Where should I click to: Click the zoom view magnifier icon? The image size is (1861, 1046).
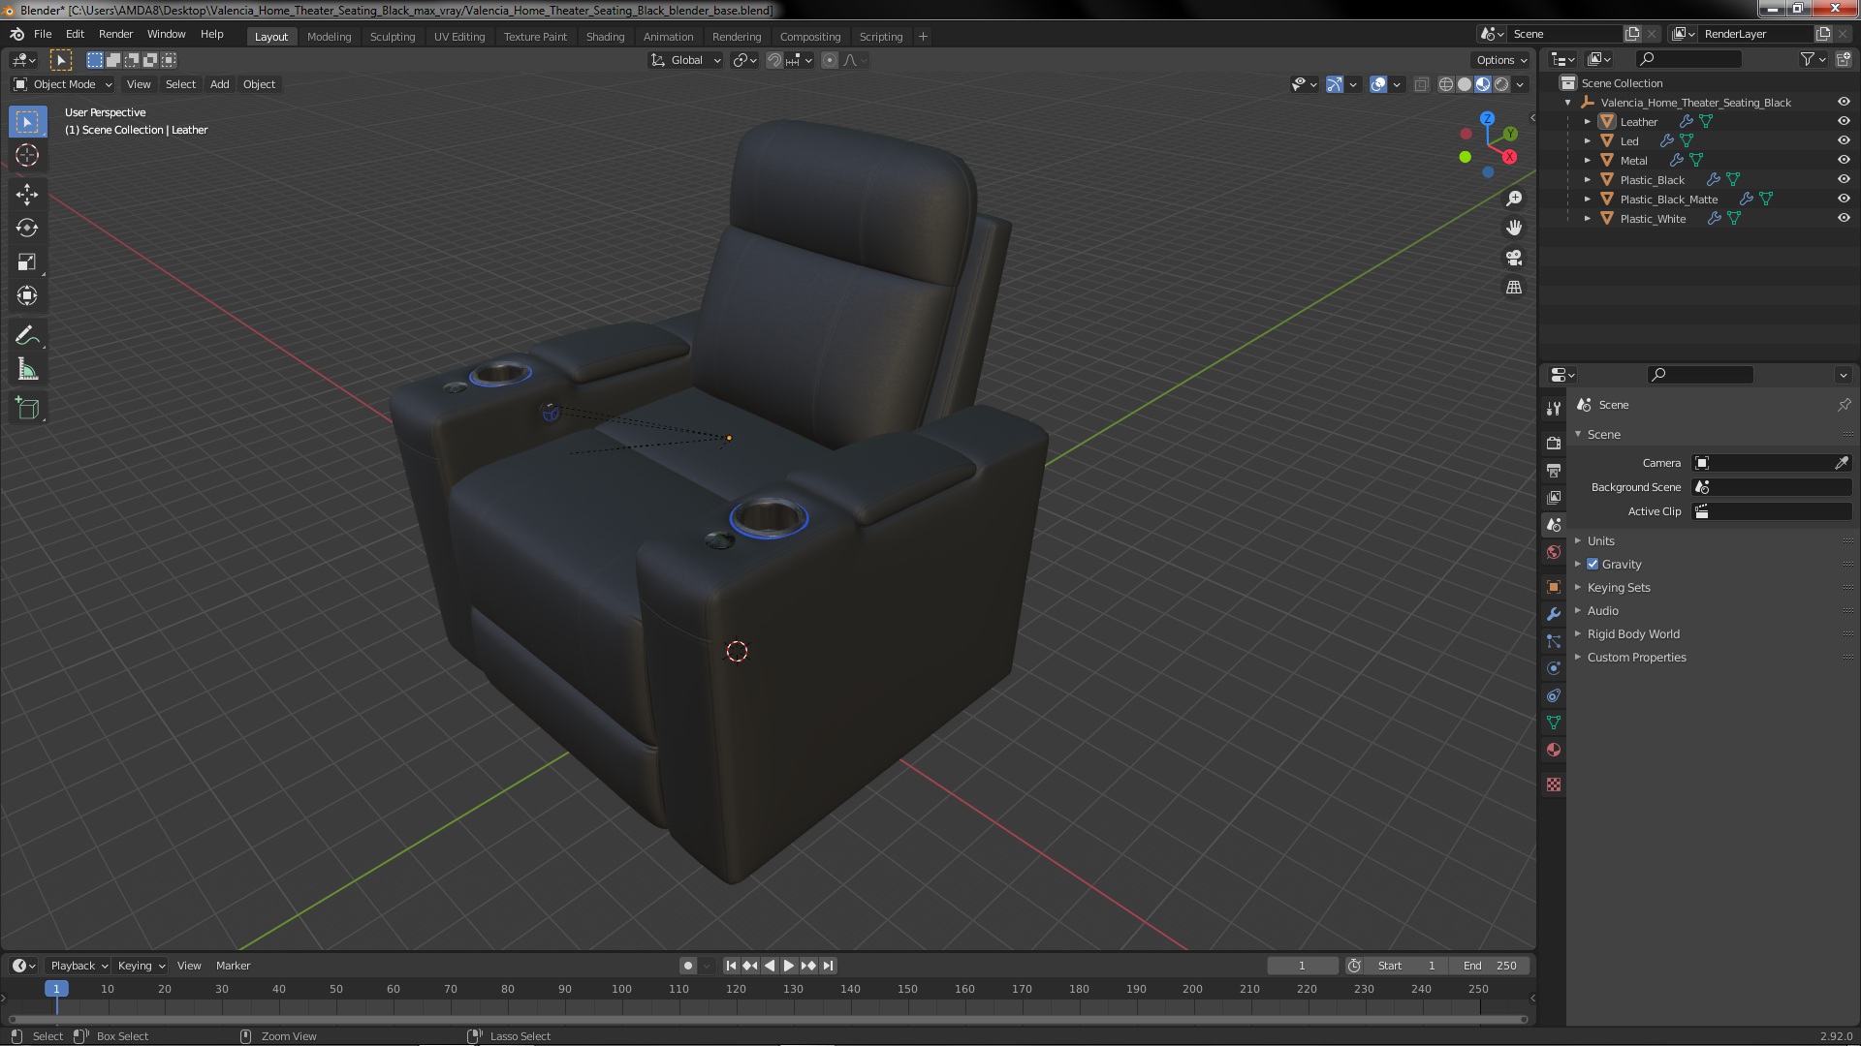click(x=1514, y=199)
